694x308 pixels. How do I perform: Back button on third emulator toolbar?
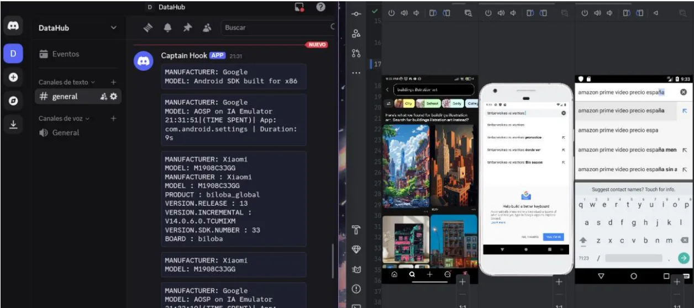pyautogui.click(x=656, y=13)
